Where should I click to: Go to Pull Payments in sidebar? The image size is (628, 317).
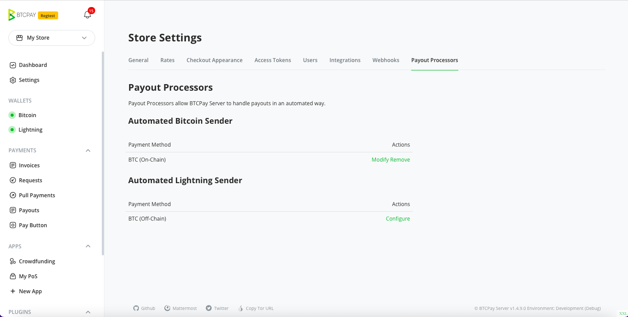pyautogui.click(x=37, y=195)
